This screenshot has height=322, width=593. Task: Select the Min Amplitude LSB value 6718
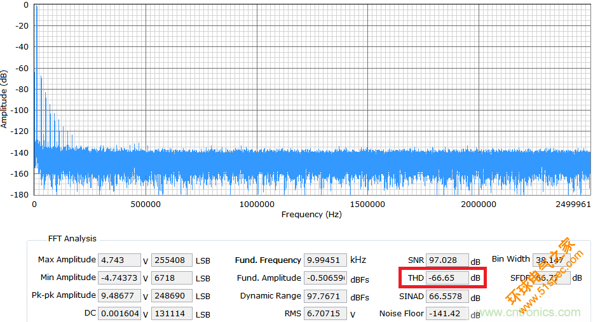pyautogui.click(x=172, y=278)
